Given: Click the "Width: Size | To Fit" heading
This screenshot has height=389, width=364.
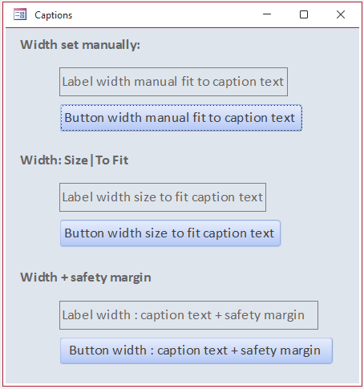Looking at the screenshot, I should [x=75, y=160].
